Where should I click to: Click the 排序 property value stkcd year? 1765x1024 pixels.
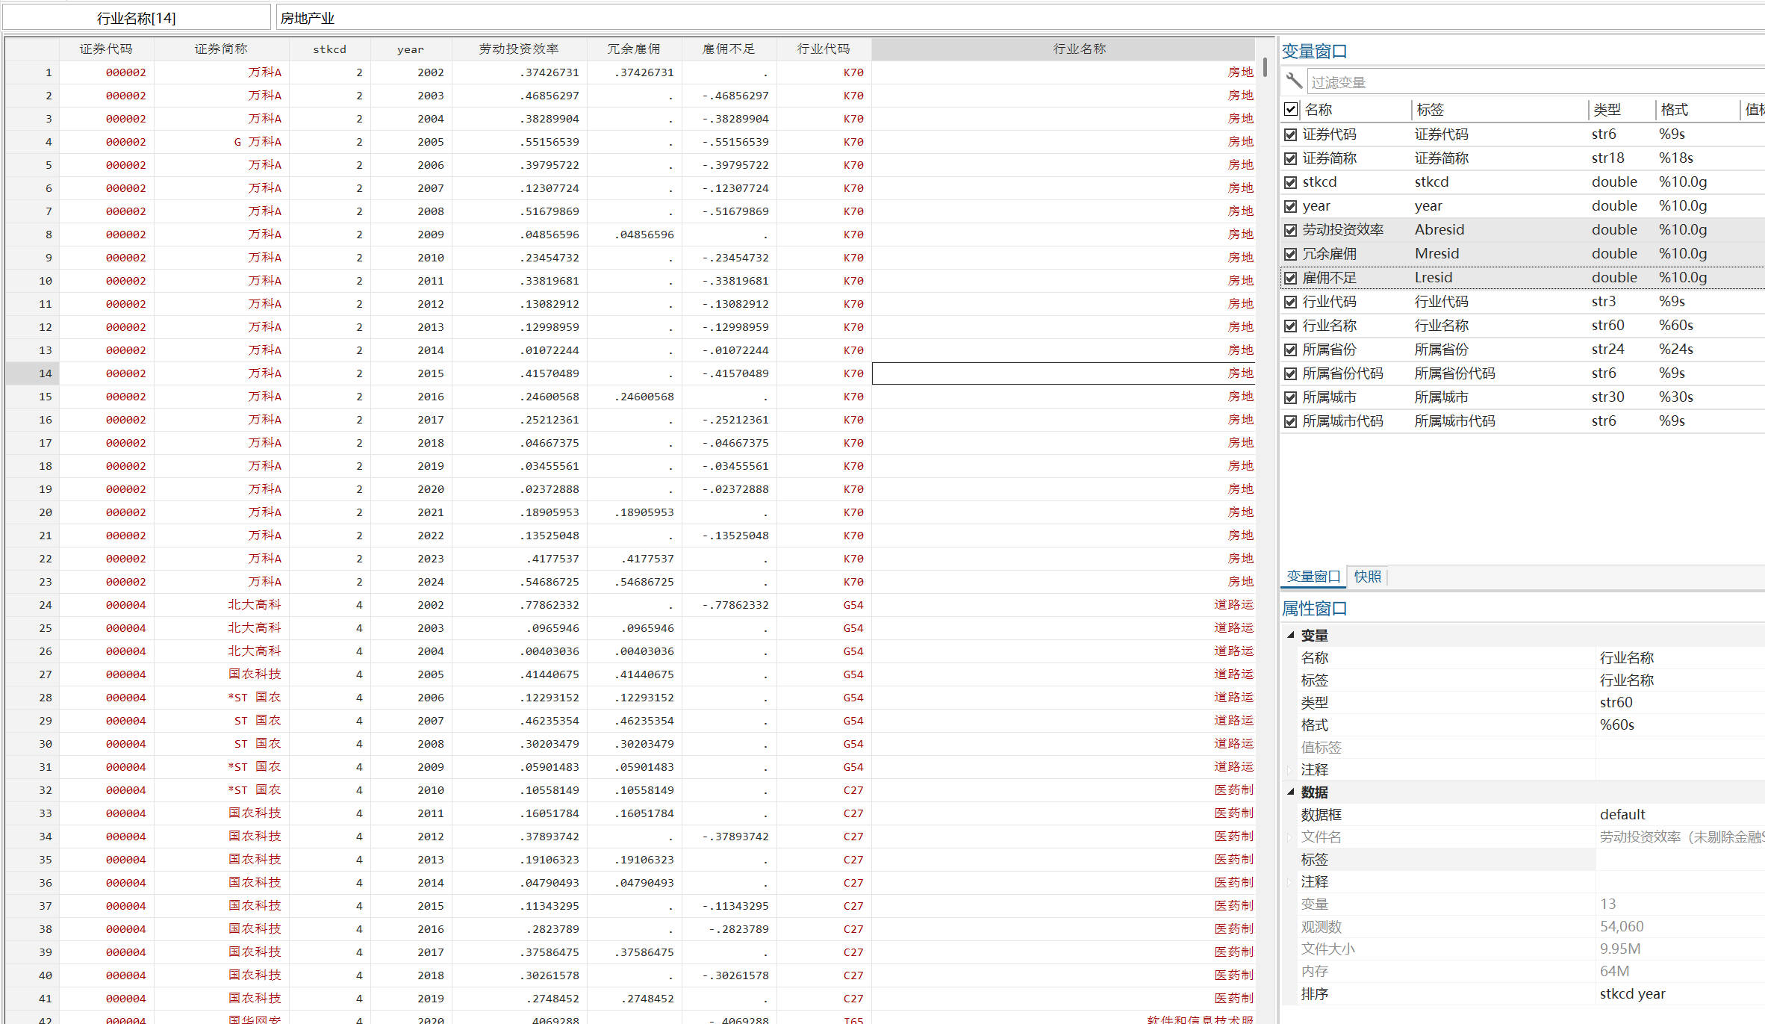point(1632,993)
